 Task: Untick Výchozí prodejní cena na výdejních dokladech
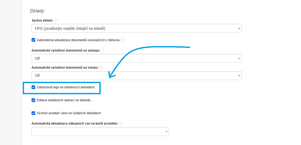point(33,113)
